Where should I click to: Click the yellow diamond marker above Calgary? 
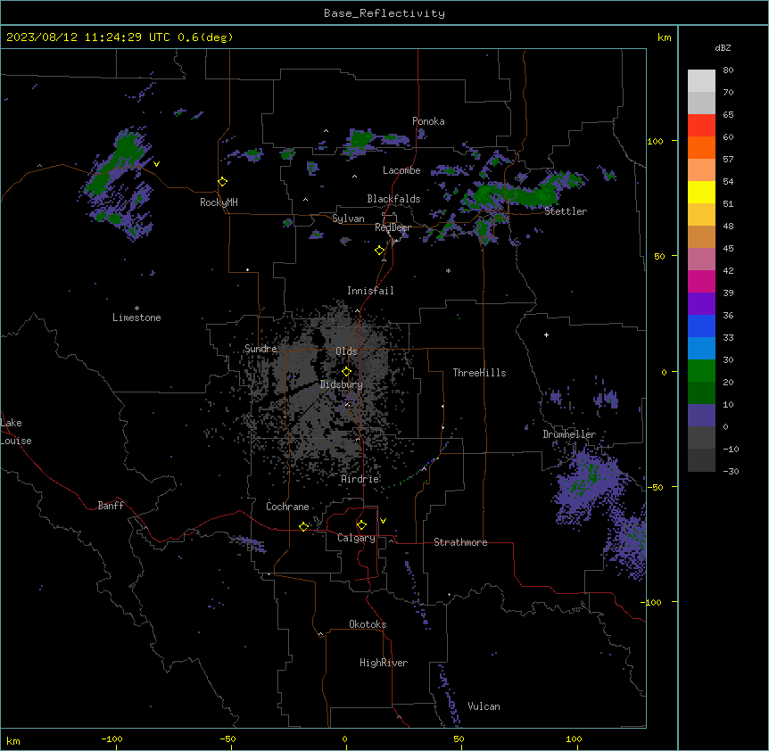tap(361, 525)
